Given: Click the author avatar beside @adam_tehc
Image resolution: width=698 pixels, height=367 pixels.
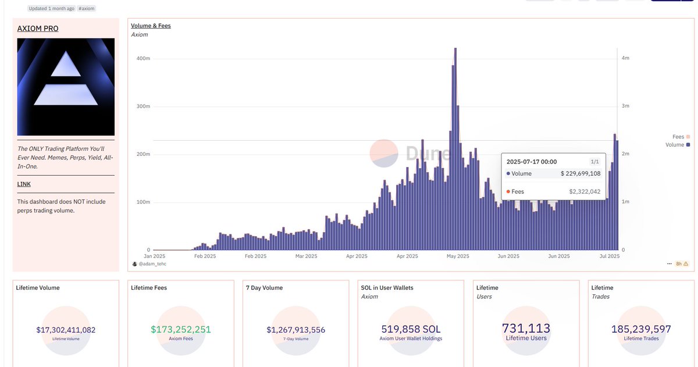Looking at the screenshot, I should tap(135, 263).
